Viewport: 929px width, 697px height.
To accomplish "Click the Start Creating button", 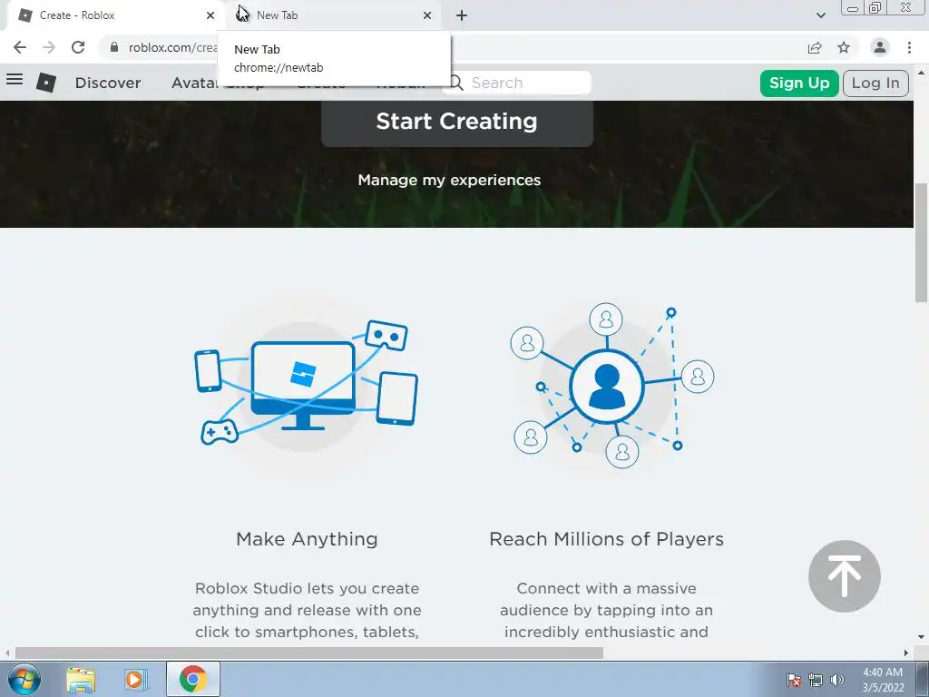I will click(x=457, y=123).
